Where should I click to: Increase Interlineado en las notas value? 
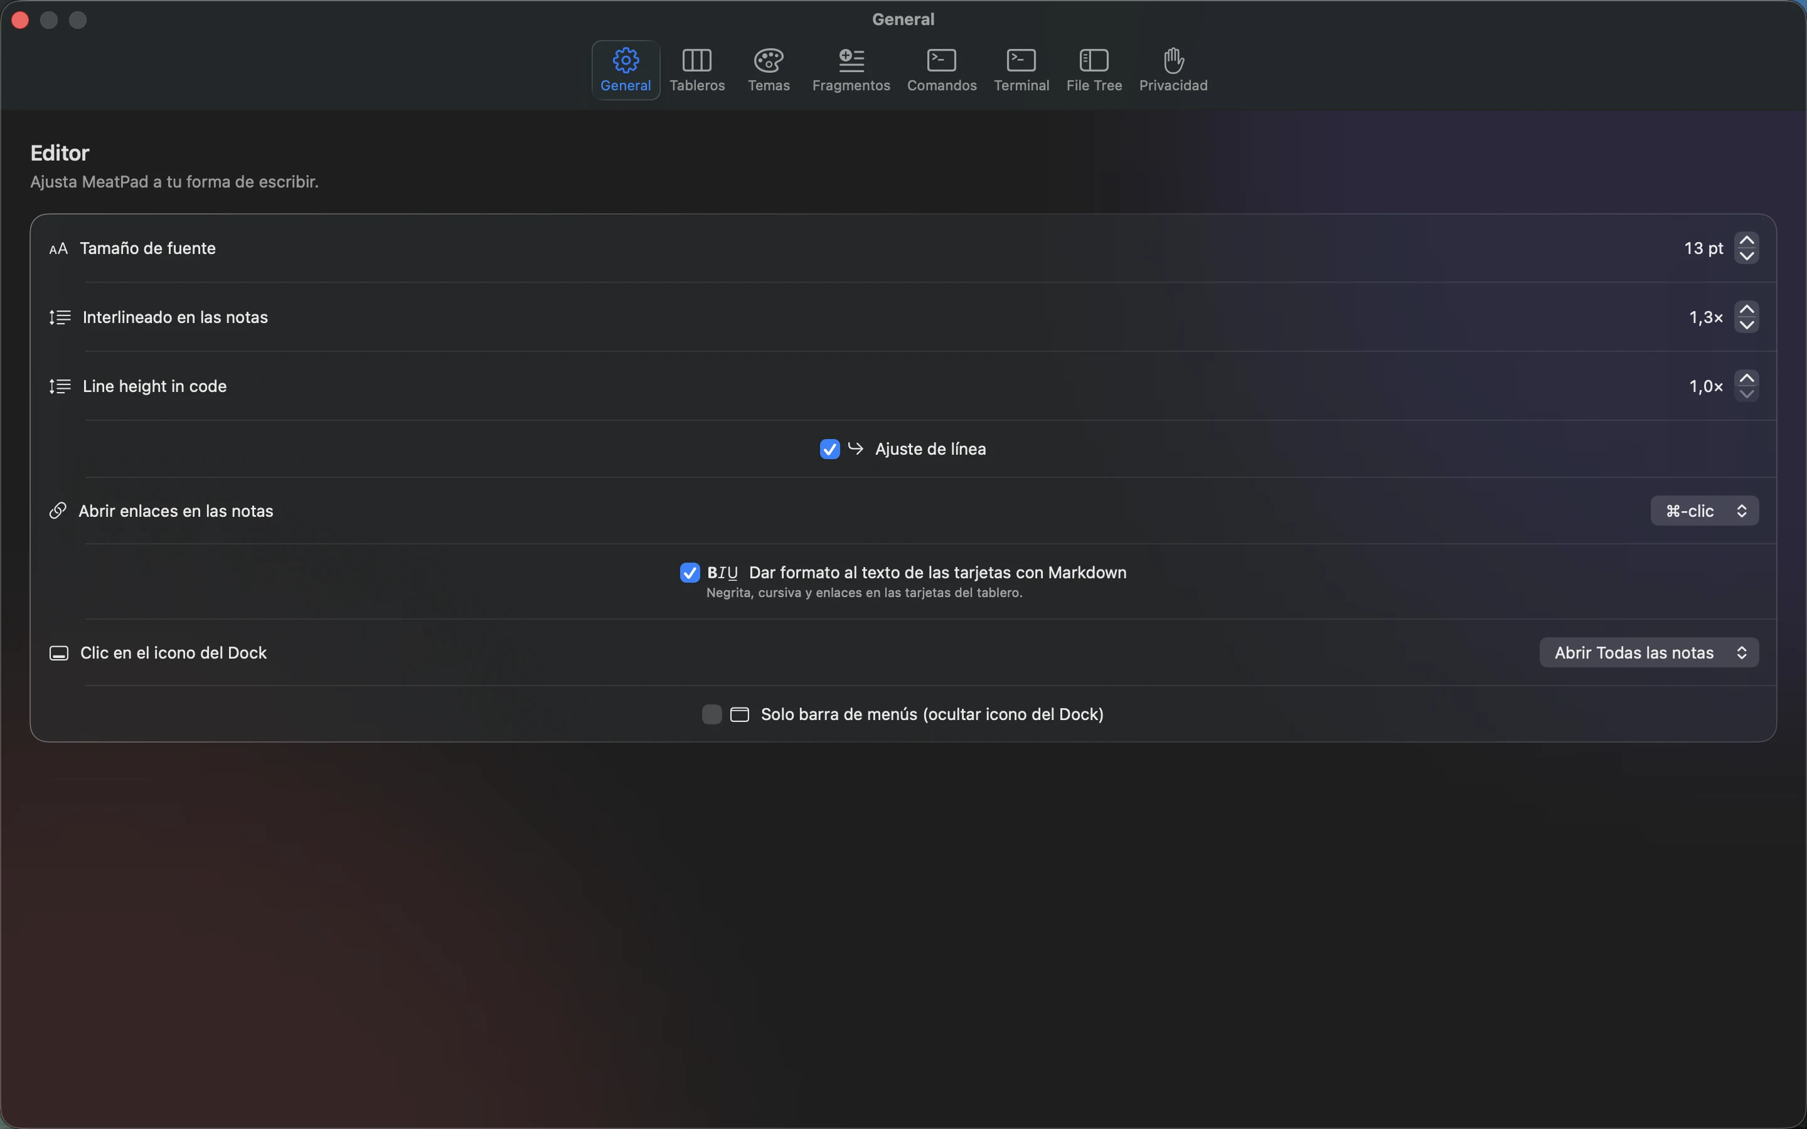pyautogui.click(x=1747, y=309)
